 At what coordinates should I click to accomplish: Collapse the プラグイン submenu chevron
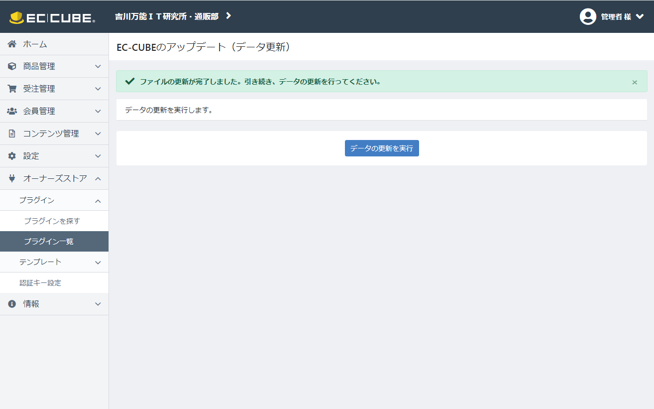click(x=98, y=201)
